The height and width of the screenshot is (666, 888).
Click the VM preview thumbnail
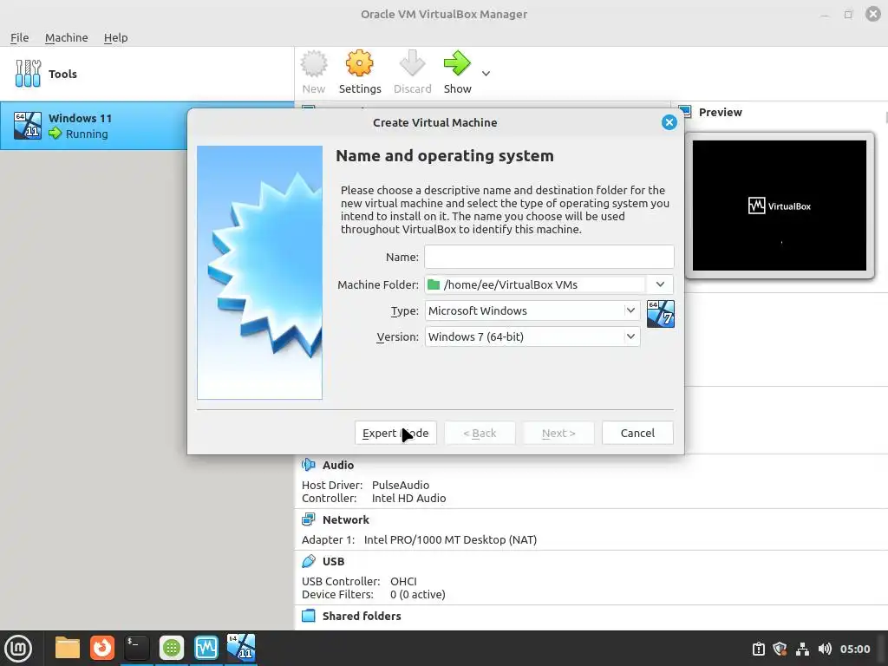[x=780, y=206]
